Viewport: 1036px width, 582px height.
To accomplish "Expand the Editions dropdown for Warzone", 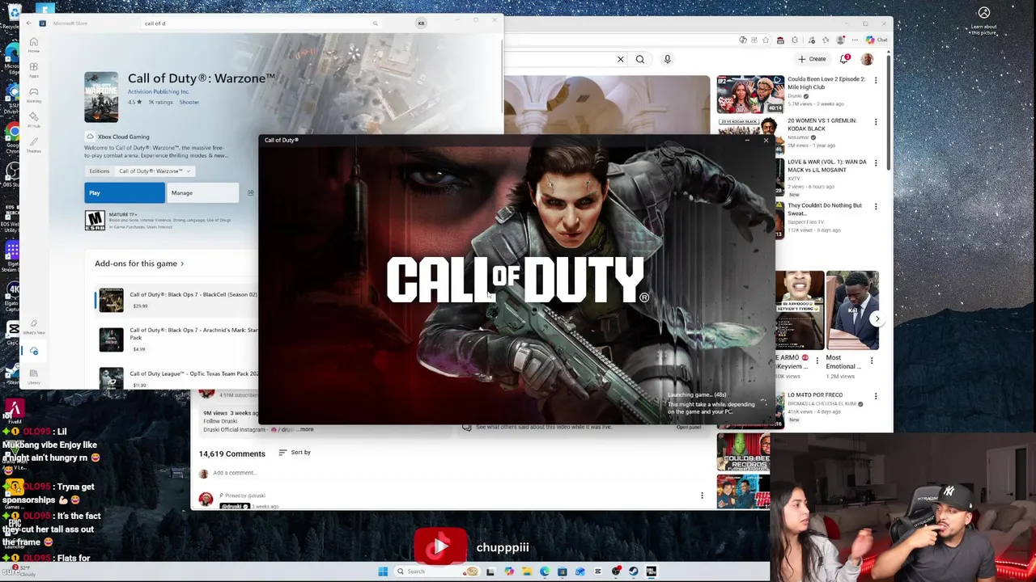I will click(x=155, y=171).
